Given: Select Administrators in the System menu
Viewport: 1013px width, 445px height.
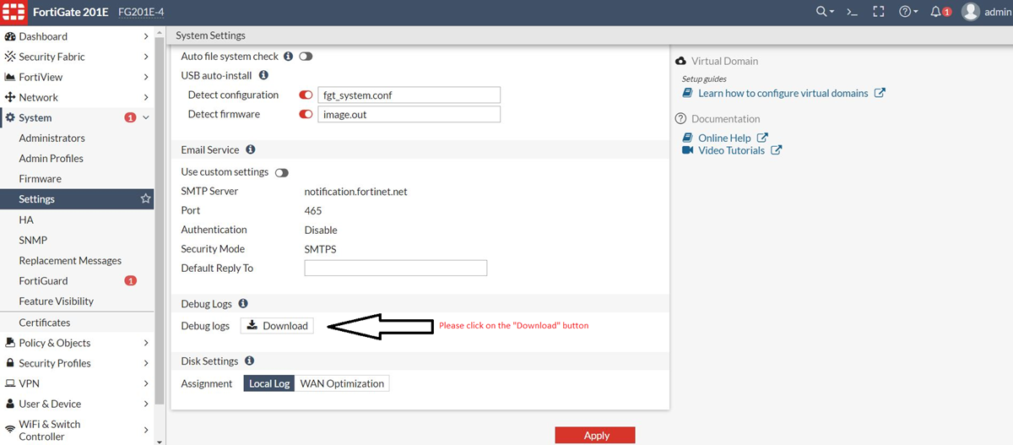Looking at the screenshot, I should click(51, 138).
